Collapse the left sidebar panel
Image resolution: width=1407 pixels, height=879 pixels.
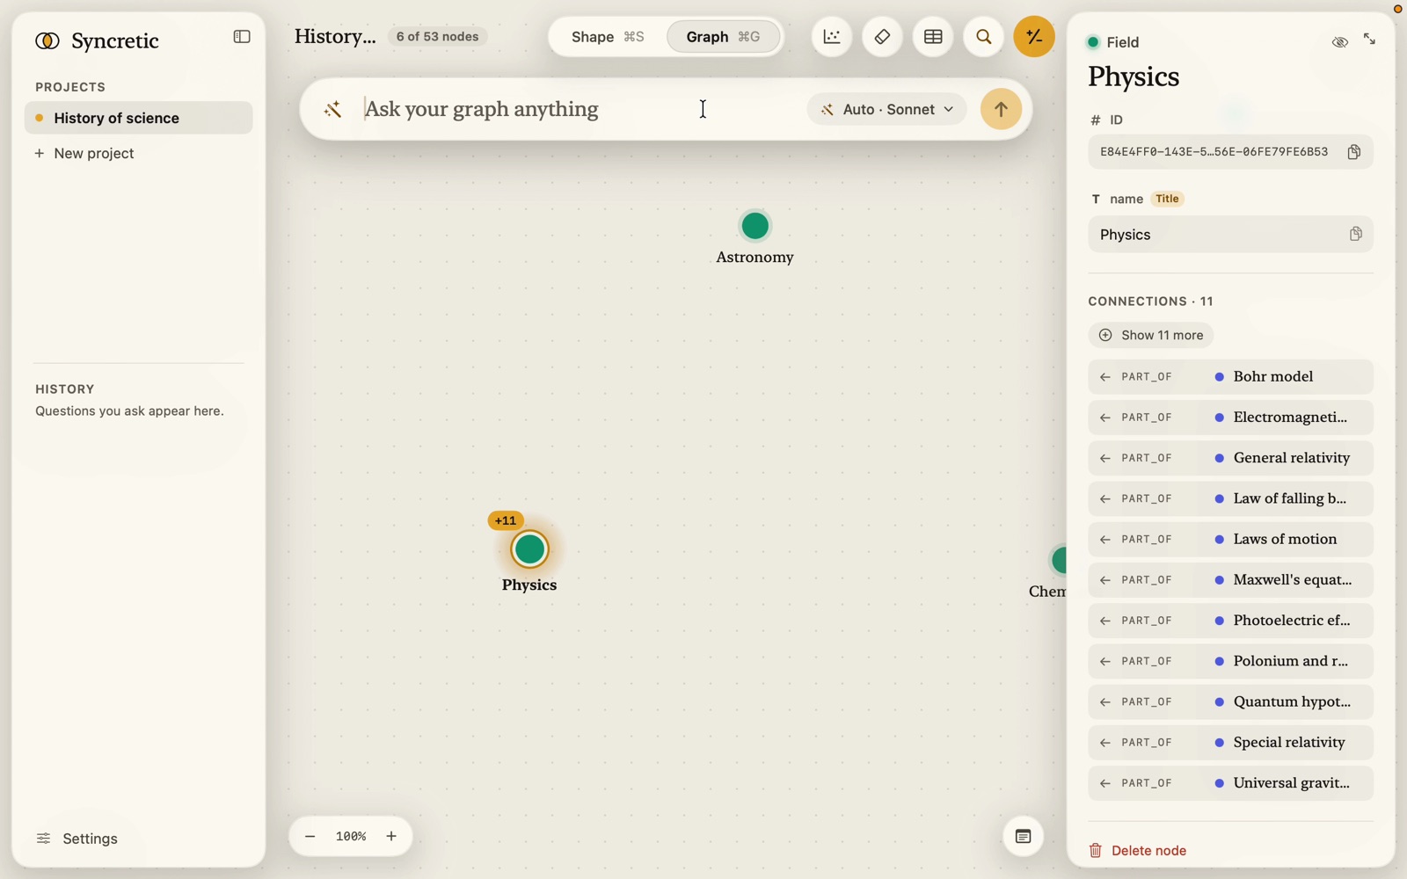coord(242,37)
